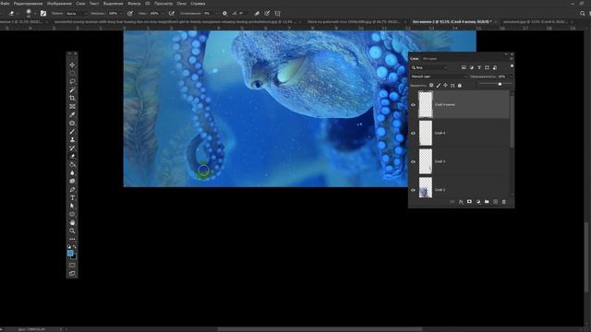Select the Magic Wand tool

tap(72, 90)
